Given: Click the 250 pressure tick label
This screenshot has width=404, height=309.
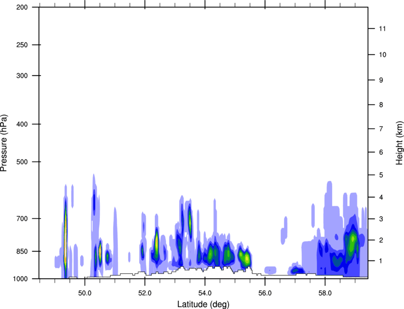Looking at the screenshot, I should point(22,45).
